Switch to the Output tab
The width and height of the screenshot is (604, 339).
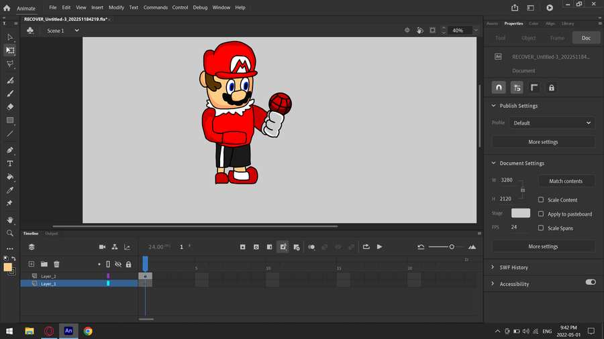tap(51, 233)
